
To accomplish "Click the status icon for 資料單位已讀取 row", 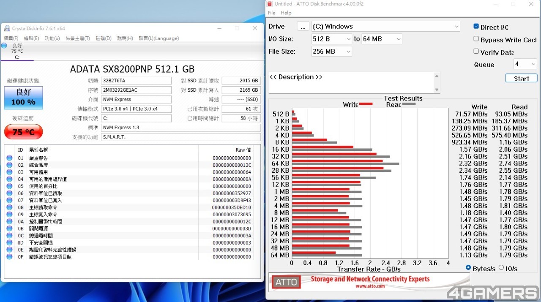I will pos(9,193).
